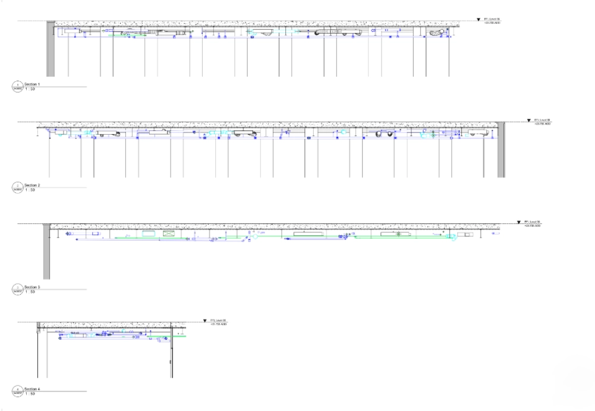Select the "Section 2" view title text
Viewport: 595px width, 411px height.
click(x=32, y=185)
